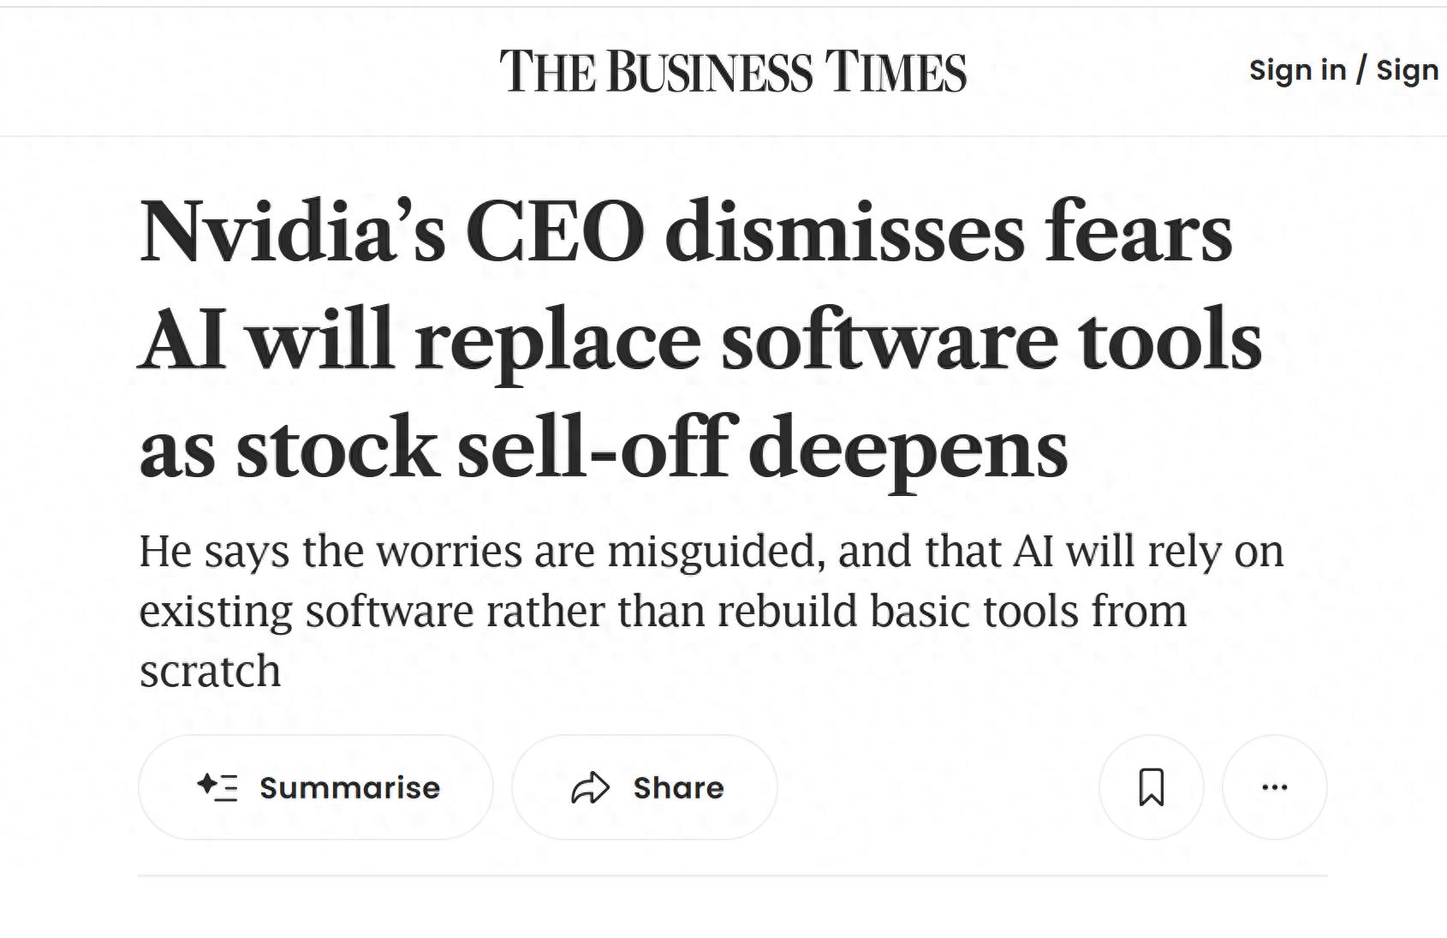This screenshot has width=1447, height=938.
Task: Click the sparkle Summarise icon
Action: pyautogui.click(x=217, y=786)
